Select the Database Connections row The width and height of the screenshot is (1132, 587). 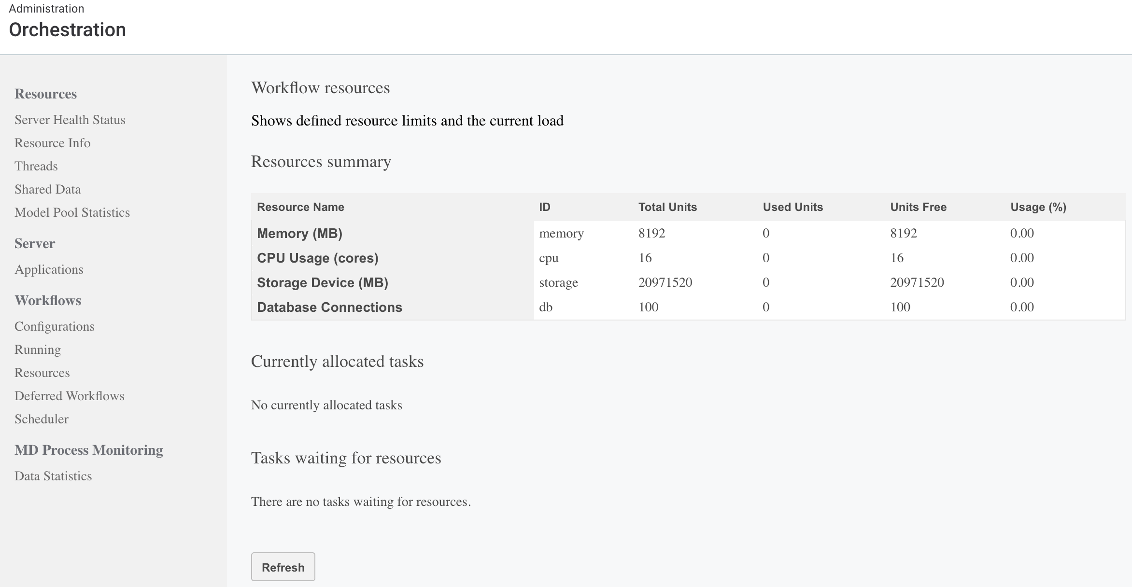329,307
